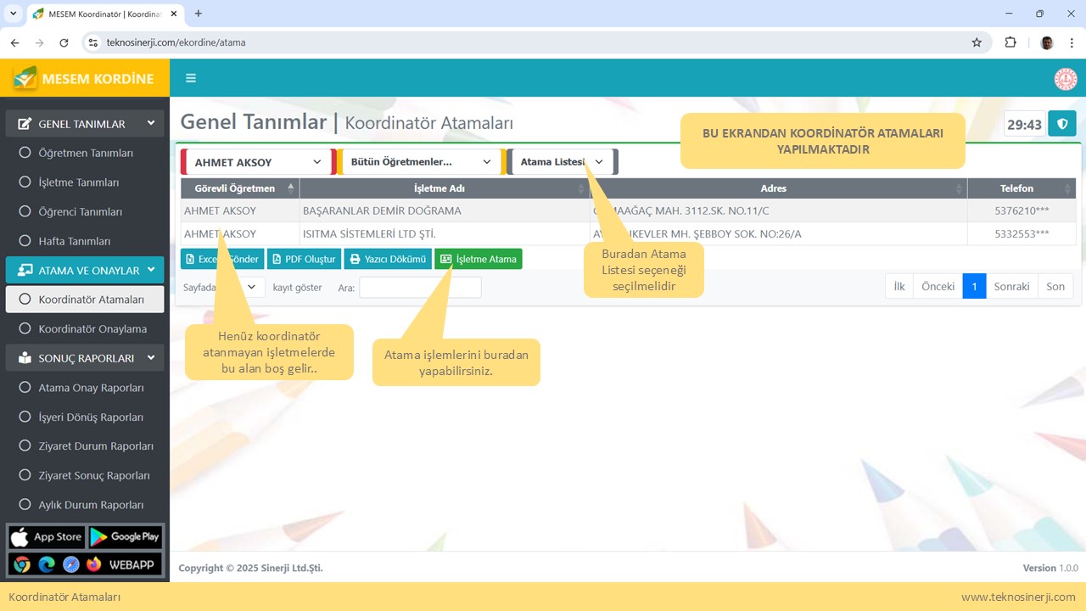Open the Bütün Öğretmenler dropdown

coord(420,162)
